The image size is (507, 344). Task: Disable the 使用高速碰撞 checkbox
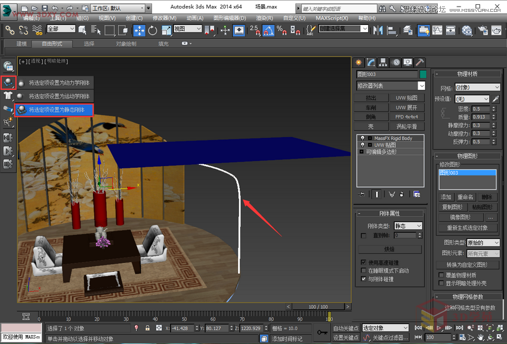tap(363, 262)
